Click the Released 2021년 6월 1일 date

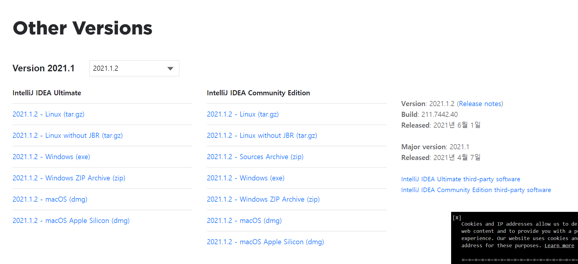pos(441,125)
